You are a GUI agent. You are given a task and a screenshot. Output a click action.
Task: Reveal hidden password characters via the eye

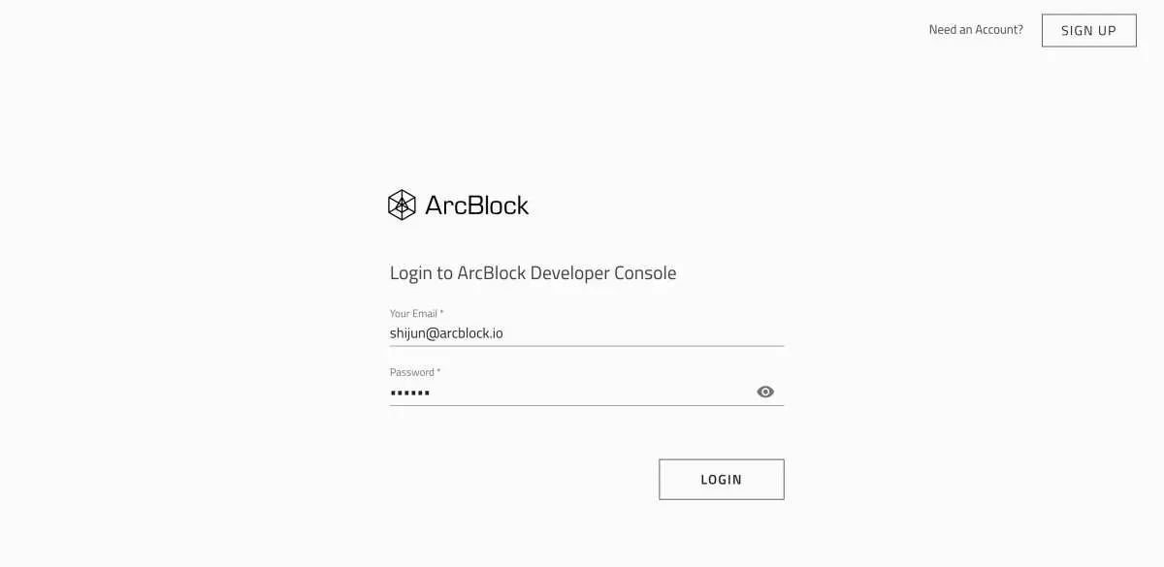(x=765, y=392)
